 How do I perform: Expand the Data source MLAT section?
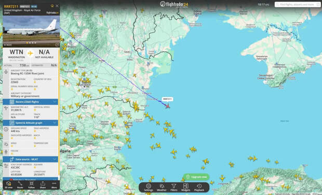click(31, 159)
